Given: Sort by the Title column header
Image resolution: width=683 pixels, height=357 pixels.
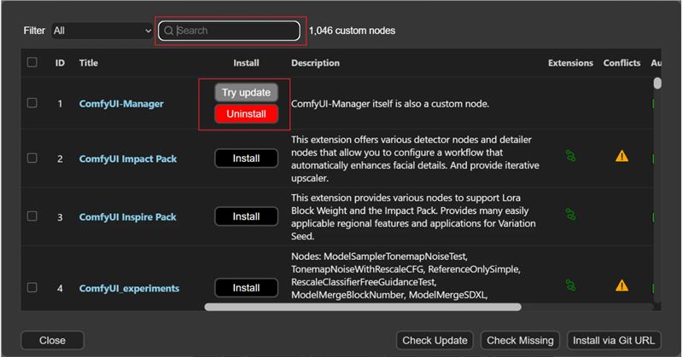Looking at the screenshot, I should [x=89, y=63].
